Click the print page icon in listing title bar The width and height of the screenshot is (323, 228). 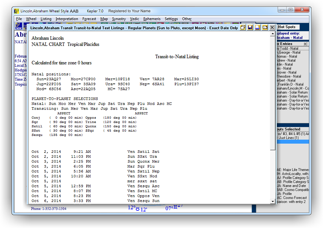click(257, 27)
